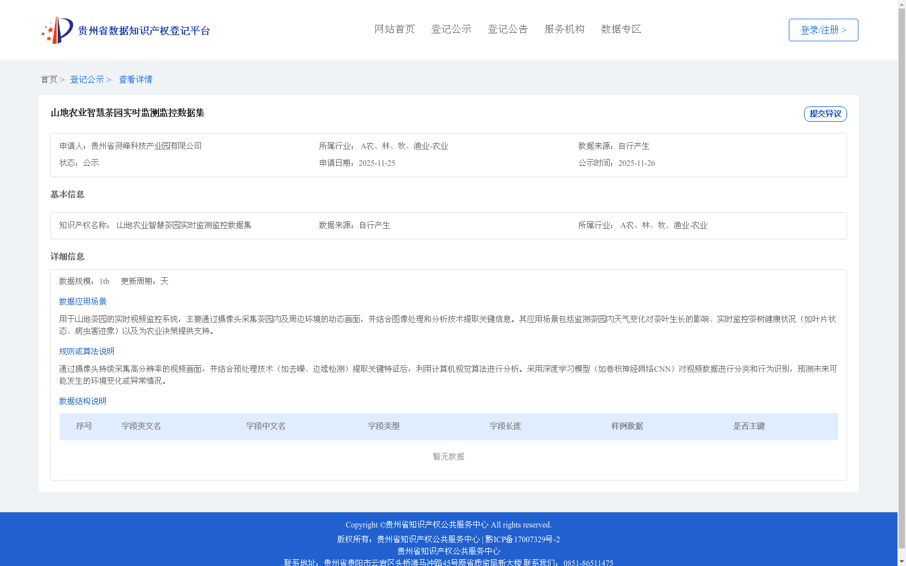Click the 样例数据 column header
Screen dimensions: 906x566
coord(627,426)
